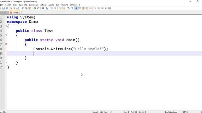Collapse the namespace fold at line 3
The height and width of the screenshot is (113, 202).
click(6, 26)
